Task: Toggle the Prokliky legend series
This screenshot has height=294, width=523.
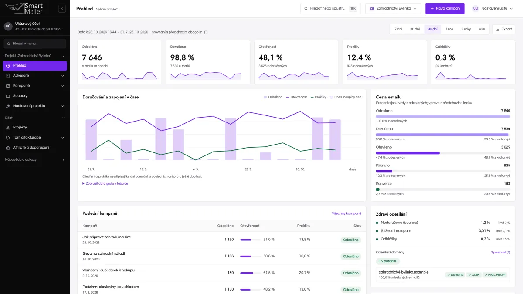Action: (x=318, y=97)
